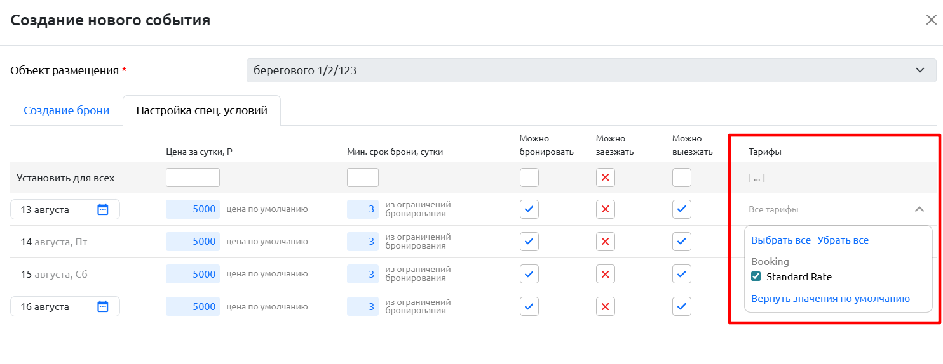
Task: Click the 15 августа, Сб row label
Action: click(x=54, y=274)
